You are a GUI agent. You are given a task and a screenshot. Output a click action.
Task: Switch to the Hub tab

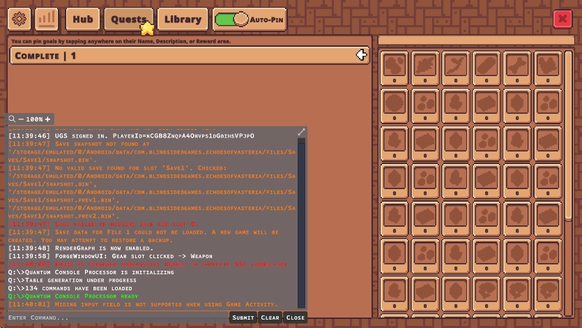pos(82,20)
